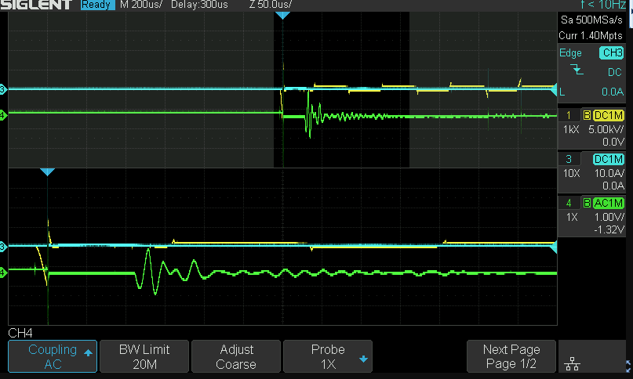The image size is (633, 379).
Task: Click the channel 4 number badge
Action: (x=569, y=203)
